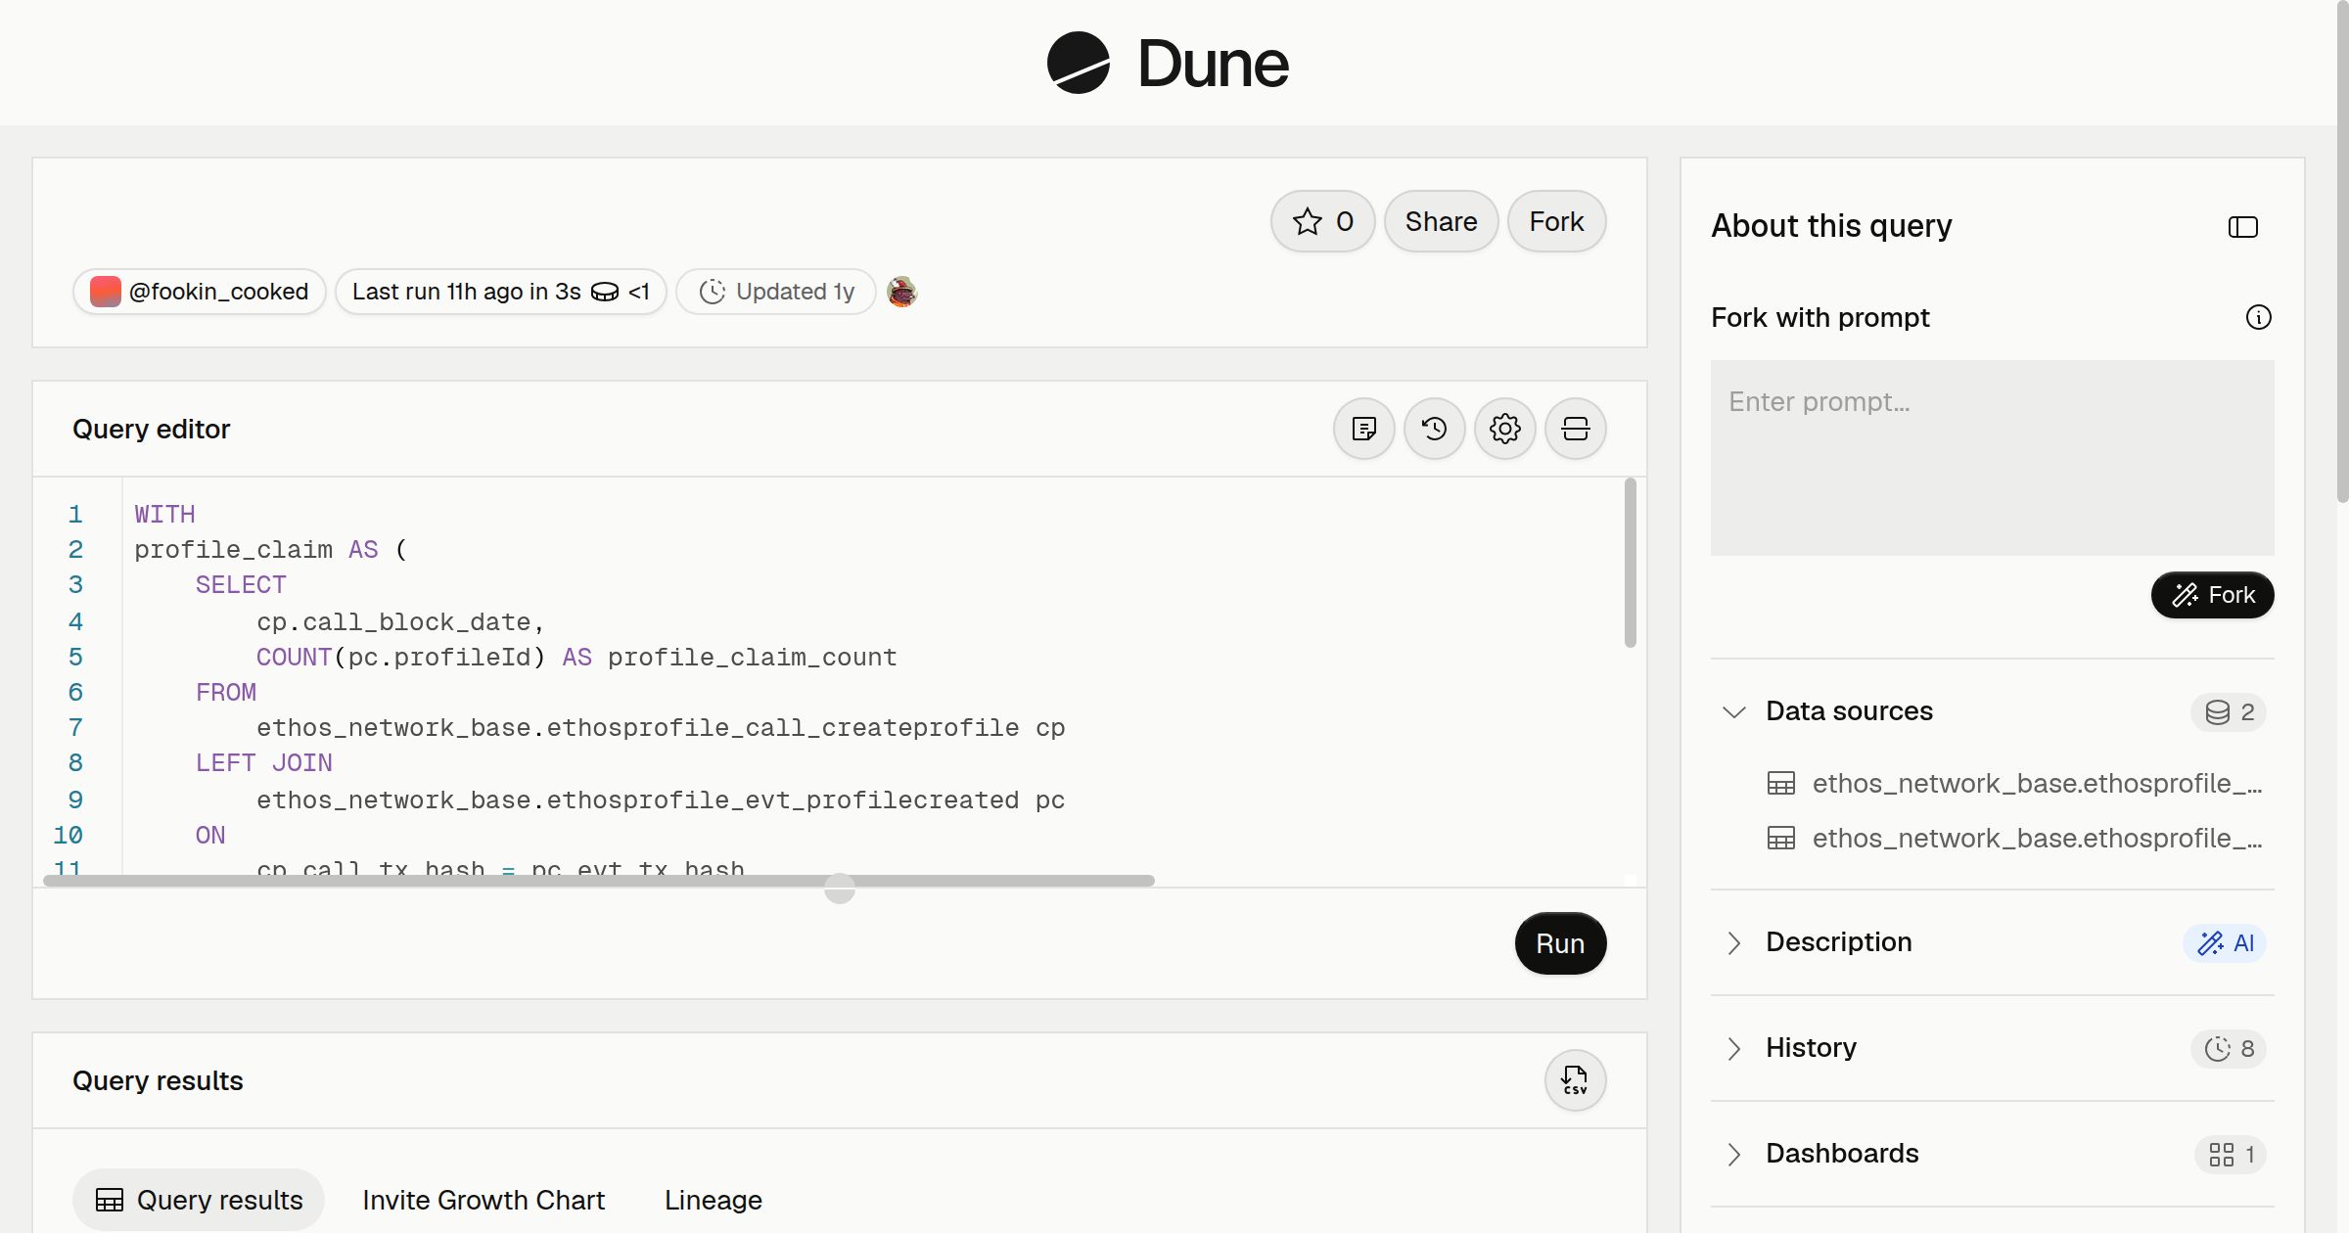The height and width of the screenshot is (1233, 2349).
Task: Collapse the Data sources section
Action: (1733, 712)
